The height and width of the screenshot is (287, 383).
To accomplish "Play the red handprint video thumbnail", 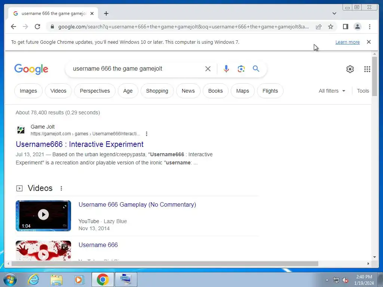I will click(x=43, y=251).
